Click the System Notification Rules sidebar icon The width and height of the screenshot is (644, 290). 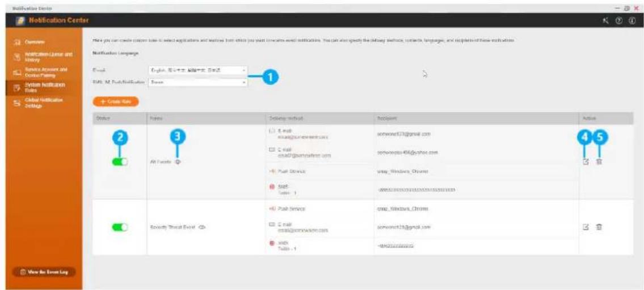(x=17, y=87)
